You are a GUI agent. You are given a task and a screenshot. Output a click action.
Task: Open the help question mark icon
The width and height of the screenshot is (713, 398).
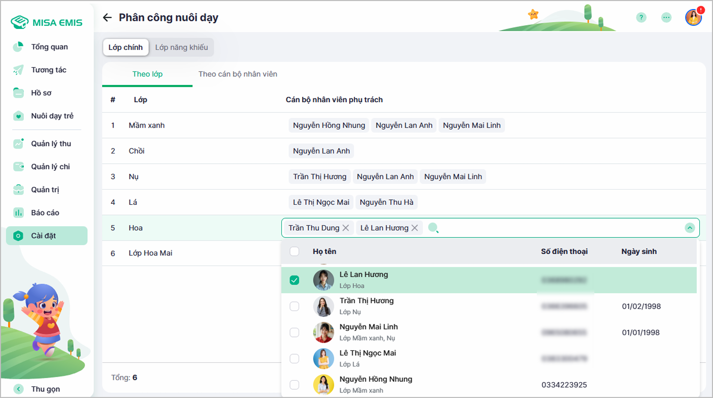click(641, 18)
